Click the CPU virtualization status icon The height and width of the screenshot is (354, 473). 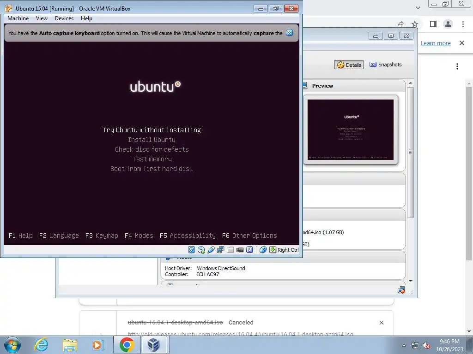click(x=249, y=249)
